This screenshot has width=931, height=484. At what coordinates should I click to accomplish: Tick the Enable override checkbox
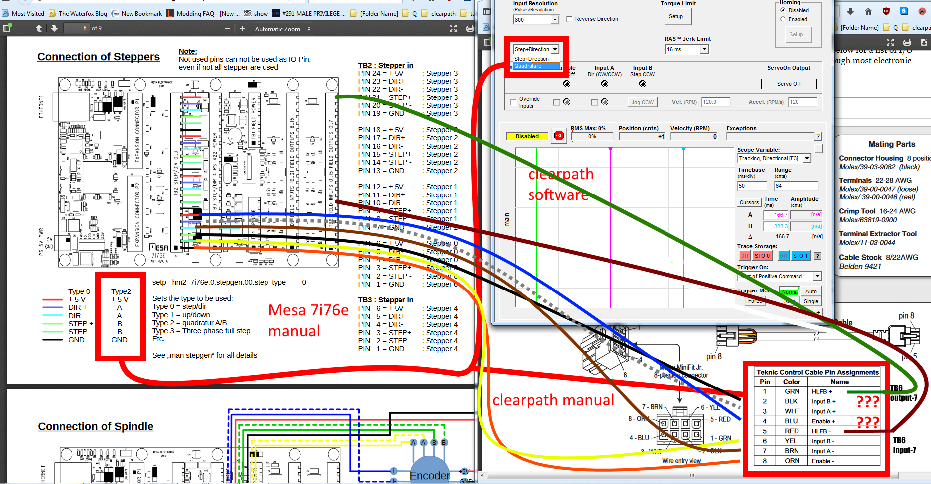tap(557, 102)
